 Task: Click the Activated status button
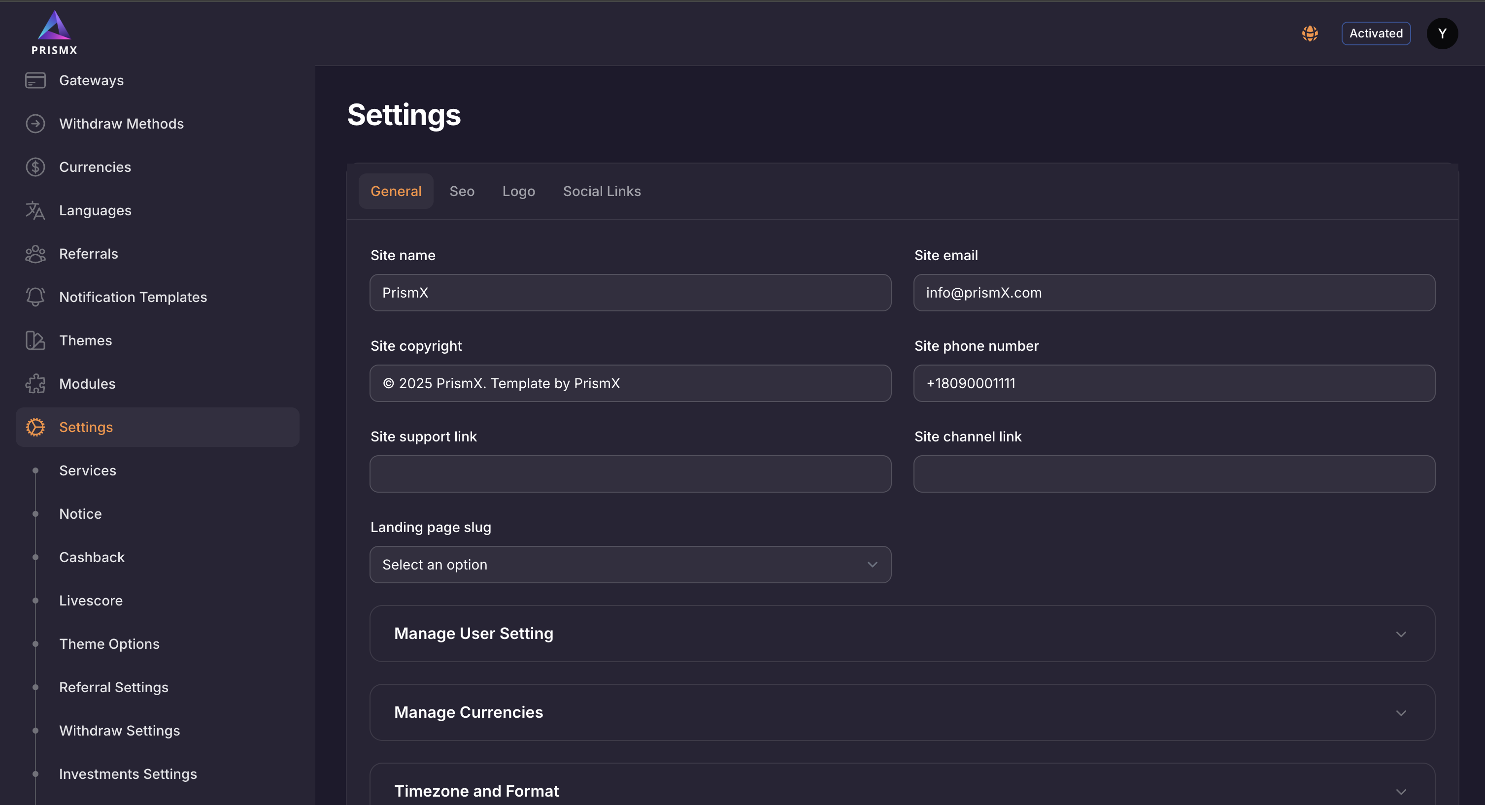click(1376, 34)
